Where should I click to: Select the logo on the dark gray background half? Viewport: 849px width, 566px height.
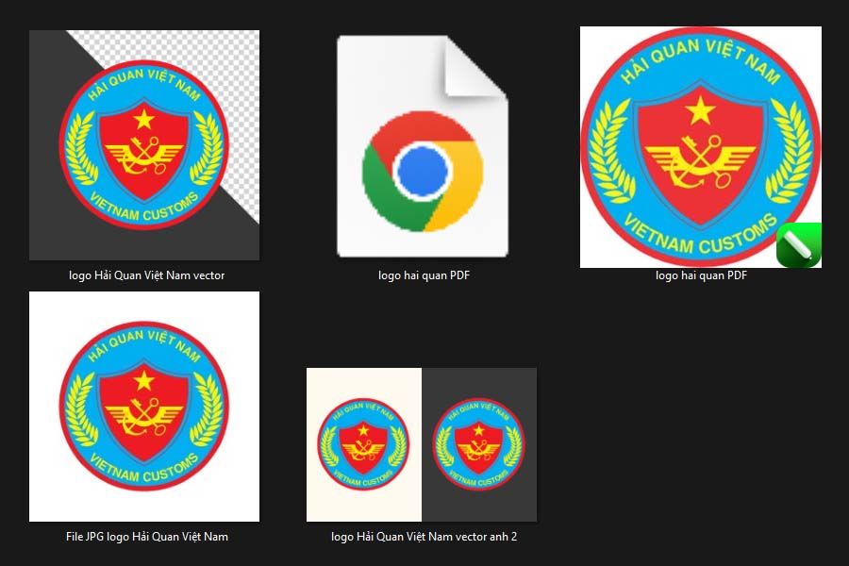tap(478, 444)
